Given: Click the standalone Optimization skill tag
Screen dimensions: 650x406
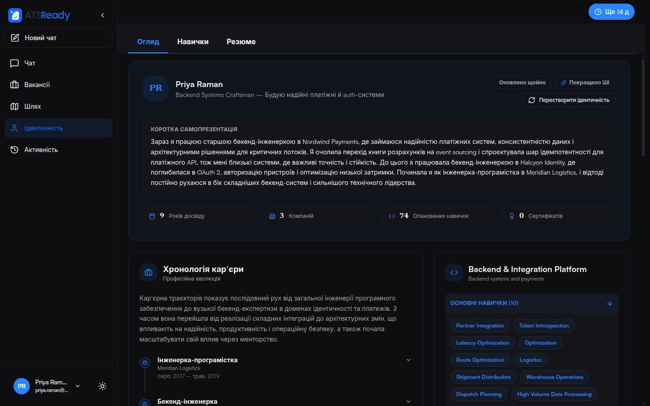Looking at the screenshot, I should [x=540, y=343].
